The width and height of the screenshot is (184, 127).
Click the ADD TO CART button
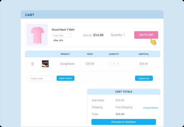point(146,35)
